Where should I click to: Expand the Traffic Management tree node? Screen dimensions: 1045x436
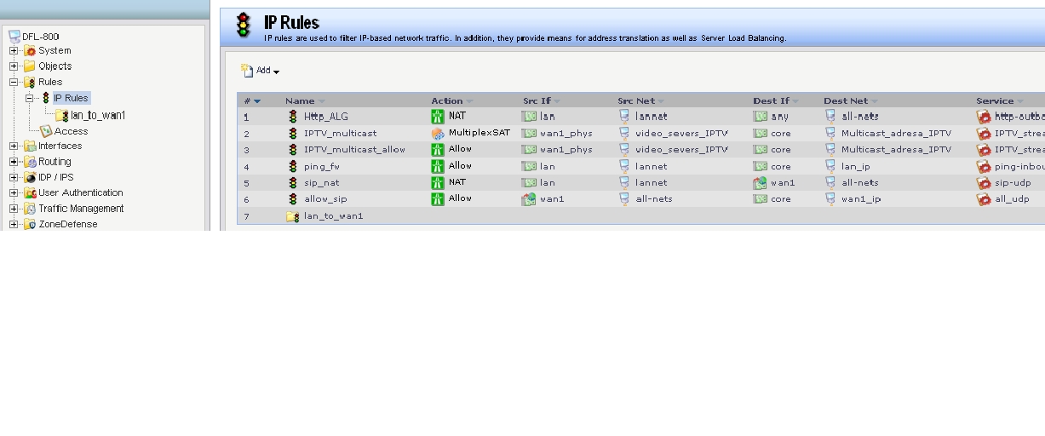coord(14,209)
